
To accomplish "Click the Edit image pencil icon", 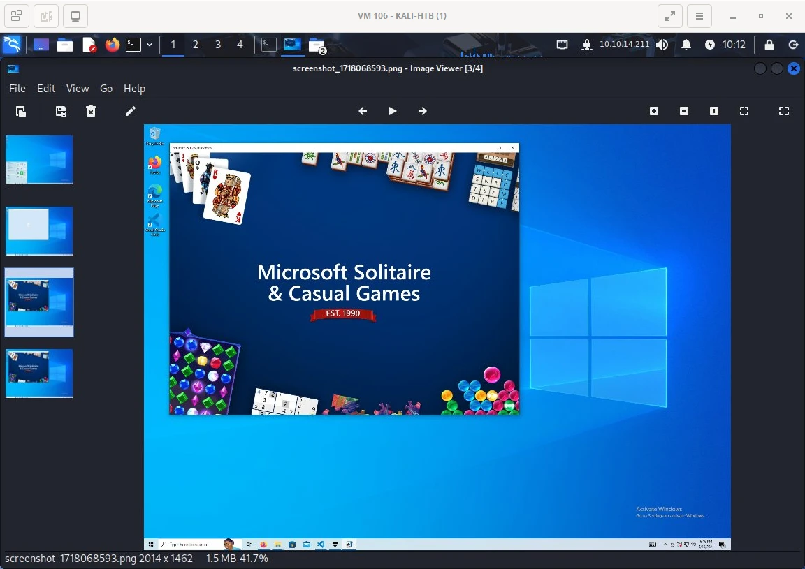I will tap(131, 111).
